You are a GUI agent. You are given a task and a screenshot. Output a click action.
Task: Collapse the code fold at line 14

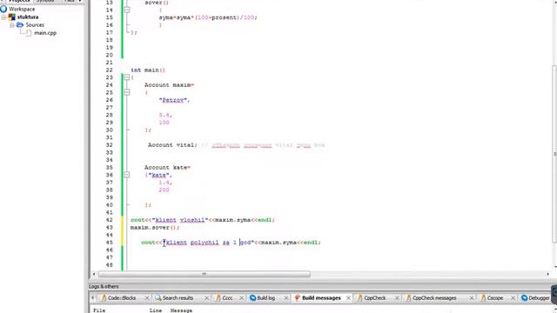127,10
